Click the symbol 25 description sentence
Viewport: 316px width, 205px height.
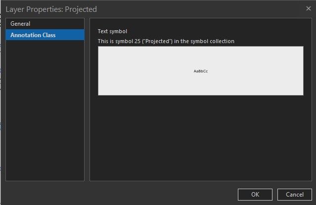[166, 41]
